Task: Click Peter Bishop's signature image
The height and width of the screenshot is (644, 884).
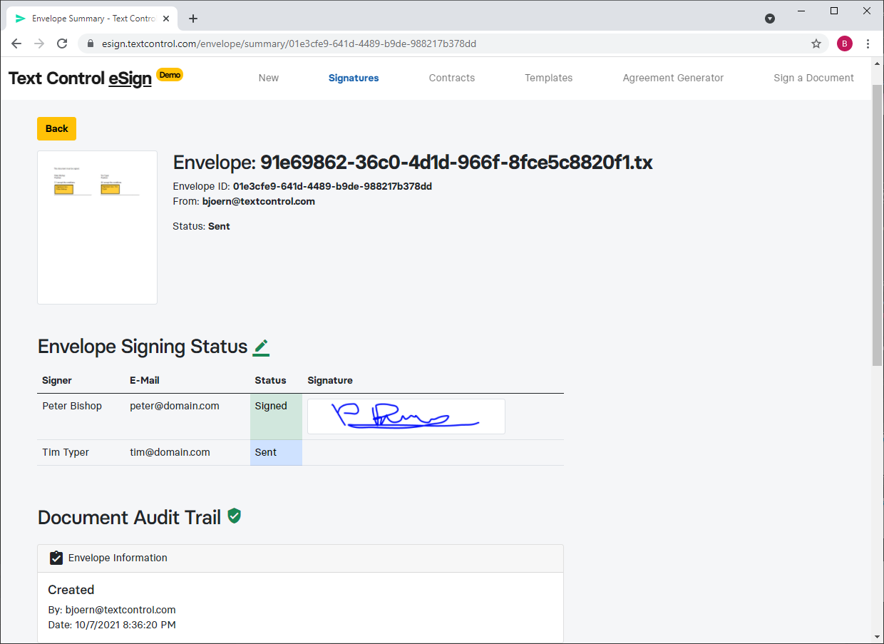Action: tap(406, 416)
